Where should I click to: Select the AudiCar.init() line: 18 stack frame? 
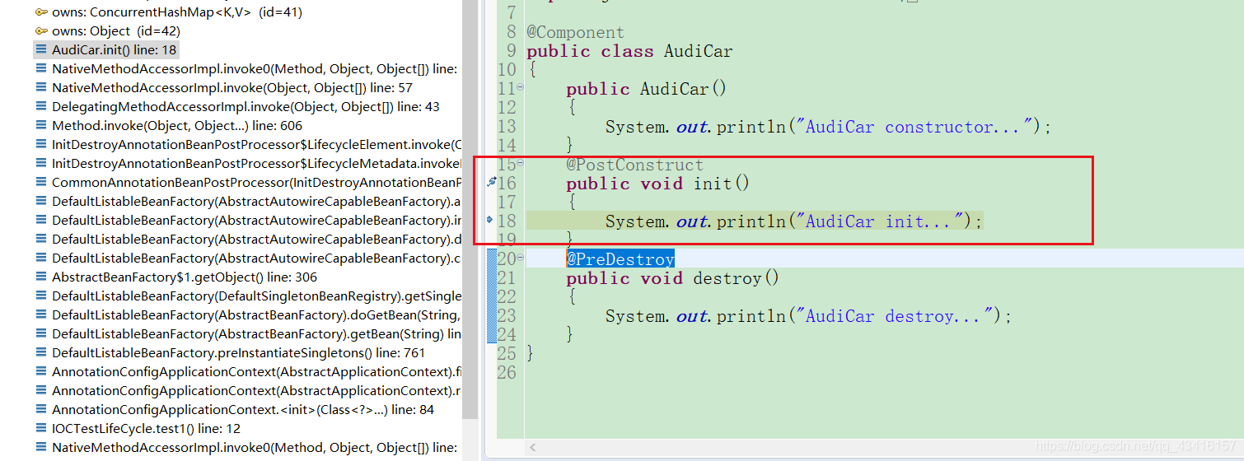(105, 50)
